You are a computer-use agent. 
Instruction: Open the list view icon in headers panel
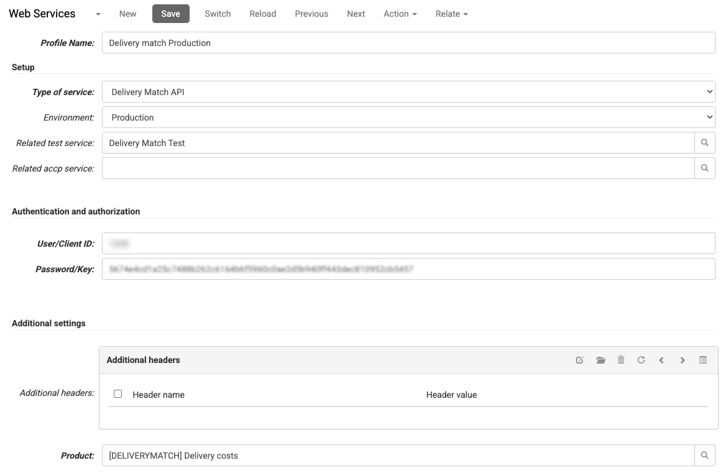click(x=702, y=360)
